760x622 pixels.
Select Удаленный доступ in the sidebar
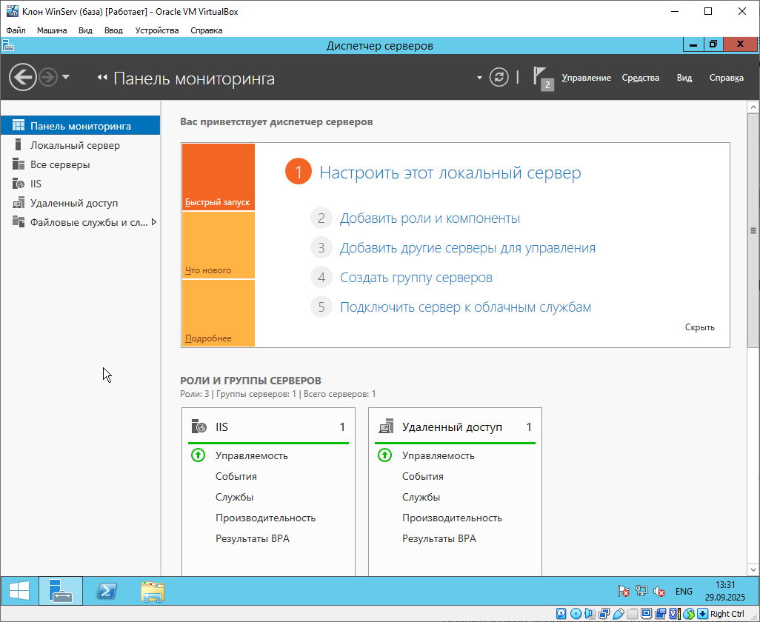pos(80,203)
